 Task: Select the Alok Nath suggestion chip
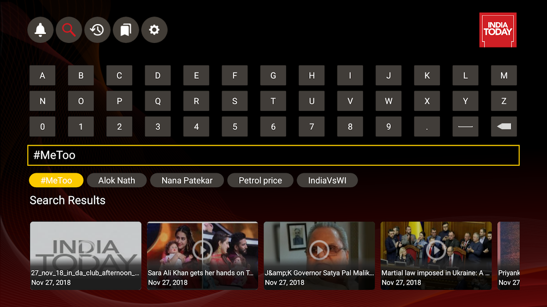tap(117, 180)
